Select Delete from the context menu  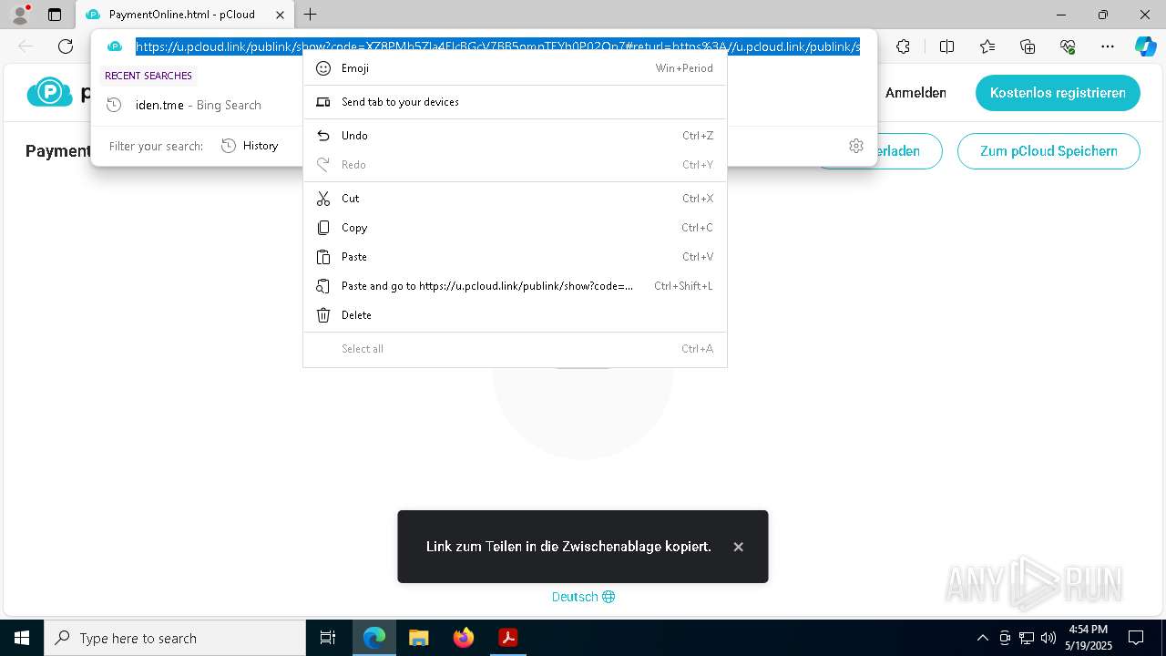(515, 315)
